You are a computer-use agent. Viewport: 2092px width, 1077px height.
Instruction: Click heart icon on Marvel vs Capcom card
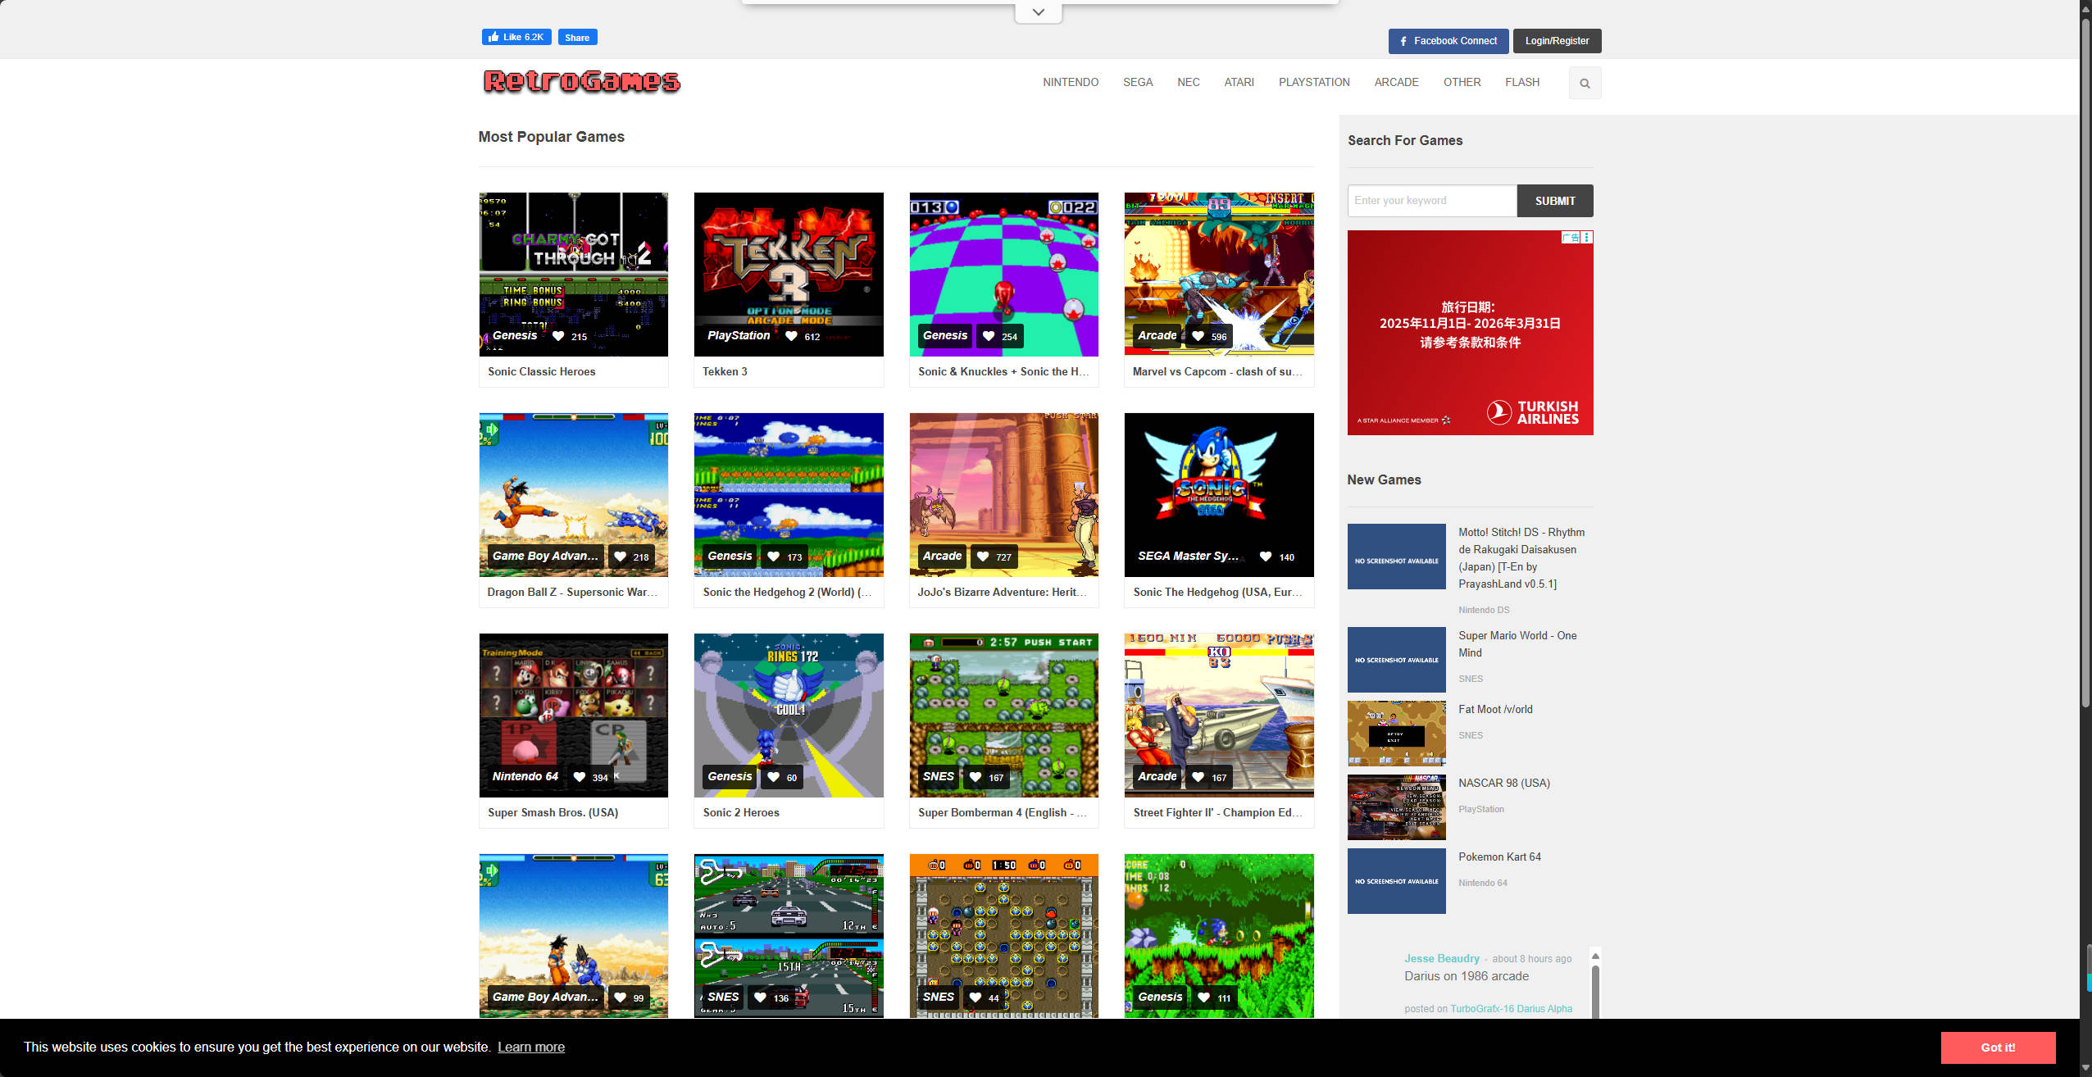pos(1198,336)
